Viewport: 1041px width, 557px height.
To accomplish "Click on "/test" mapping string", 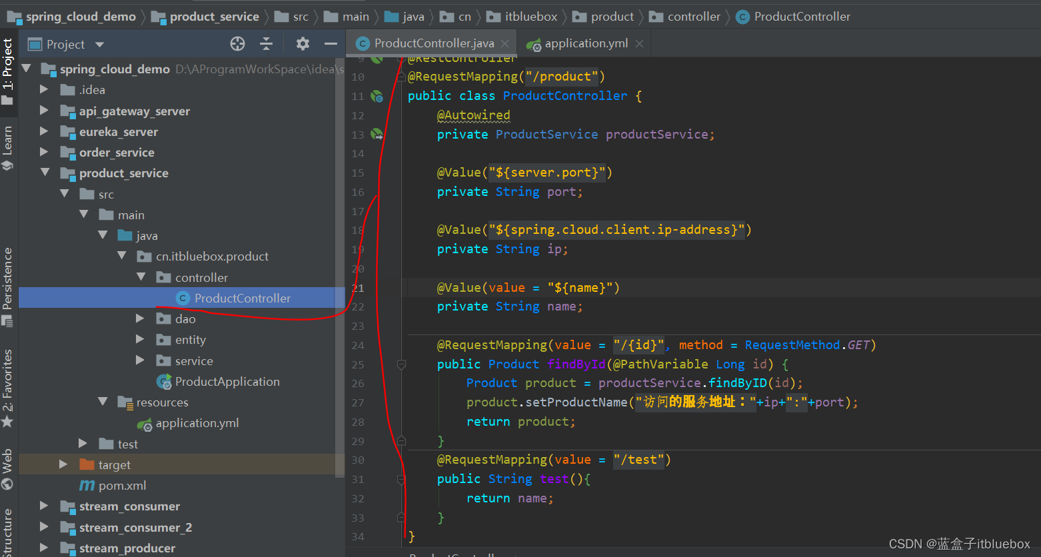I will click(x=639, y=460).
